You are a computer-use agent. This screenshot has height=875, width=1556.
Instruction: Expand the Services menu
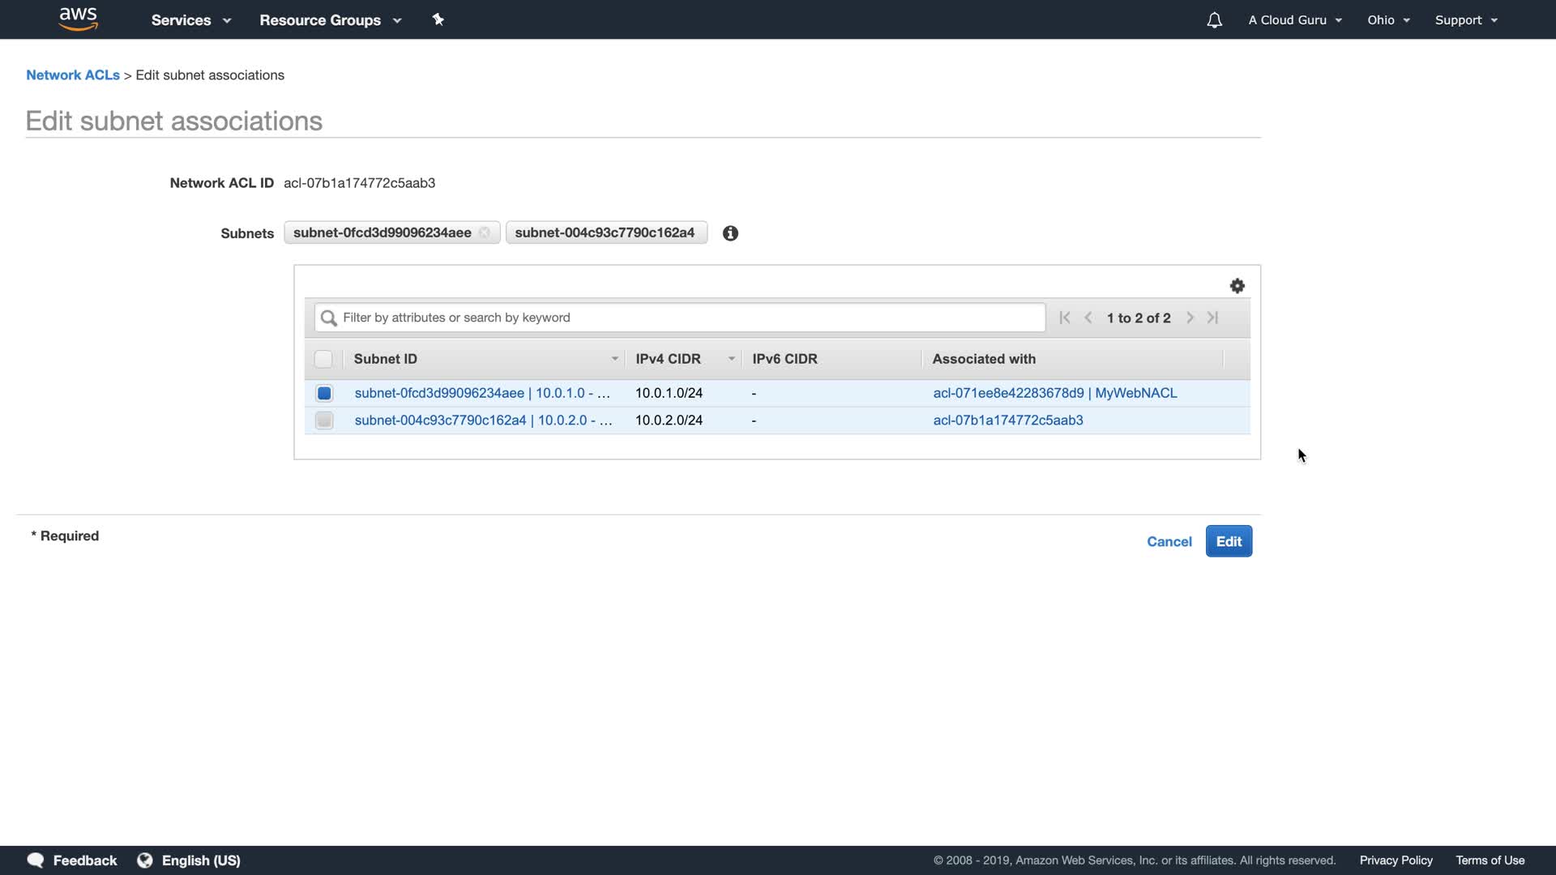click(x=190, y=20)
